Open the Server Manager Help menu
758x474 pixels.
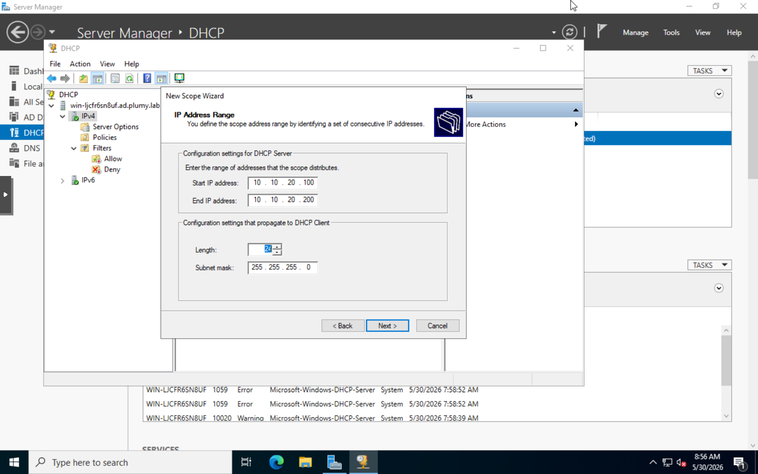tap(734, 33)
